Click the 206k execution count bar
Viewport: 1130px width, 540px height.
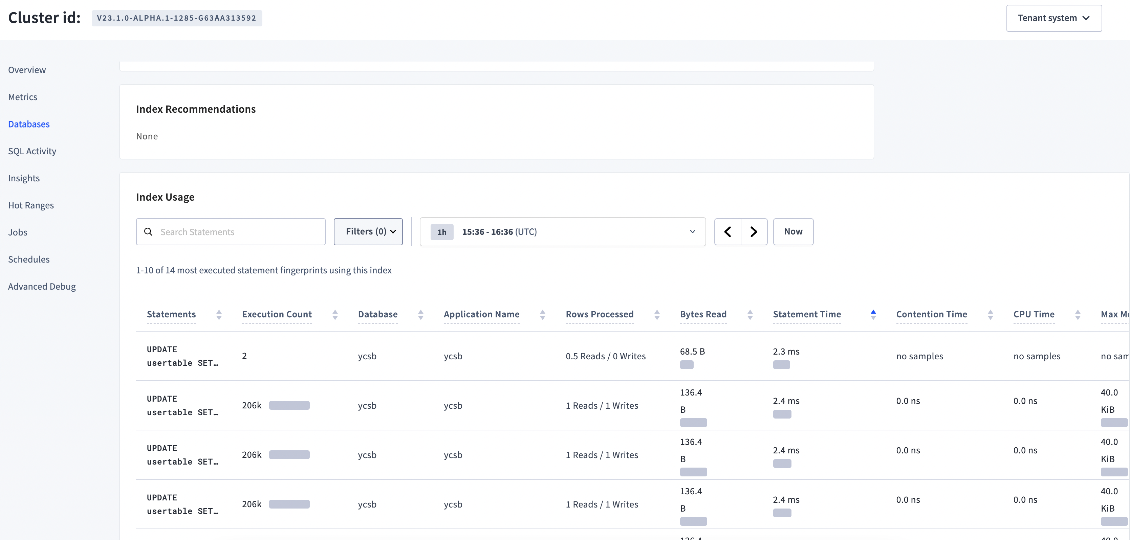[x=289, y=405]
